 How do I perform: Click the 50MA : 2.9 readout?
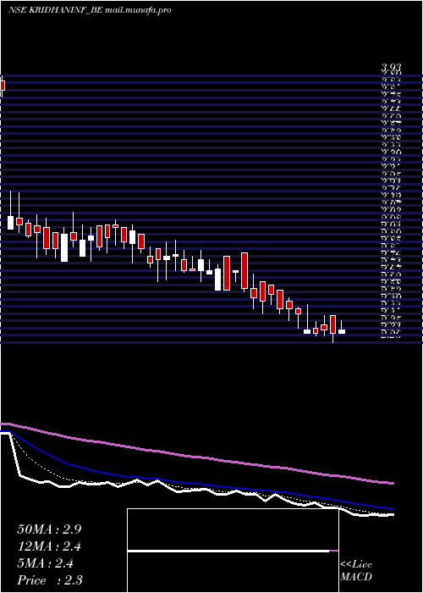(x=49, y=529)
